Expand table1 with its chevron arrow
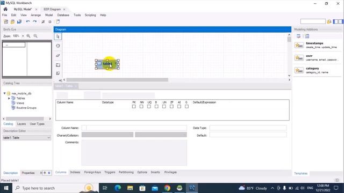This screenshot has width=344, height=193. [x=116, y=63]
